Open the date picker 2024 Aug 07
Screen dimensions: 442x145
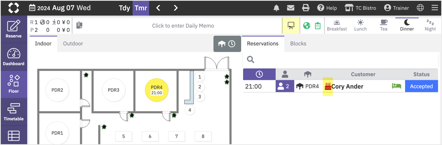[60, 8]
